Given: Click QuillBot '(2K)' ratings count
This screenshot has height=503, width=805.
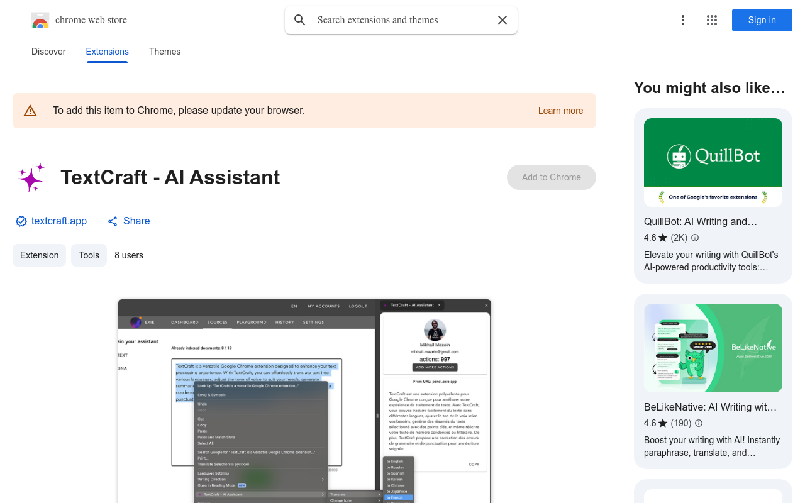Looking at the screenshot, I should click(x=679, y=238).
